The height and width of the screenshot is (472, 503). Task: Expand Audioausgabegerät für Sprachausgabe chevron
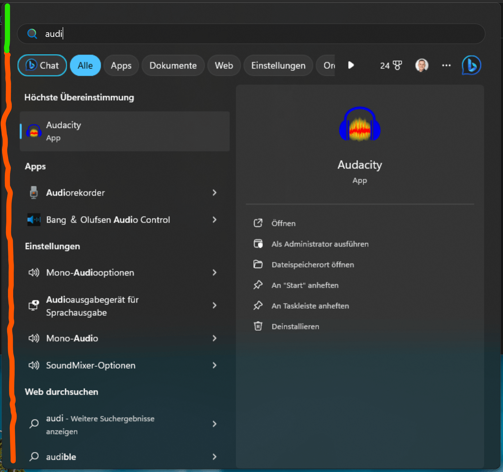tap(215, 305)
